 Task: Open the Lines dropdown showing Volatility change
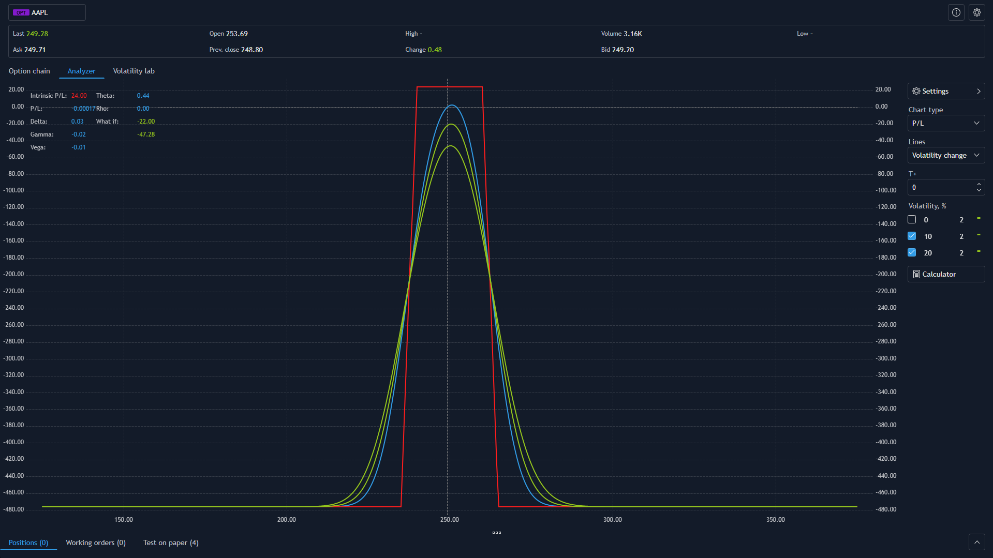945,155
